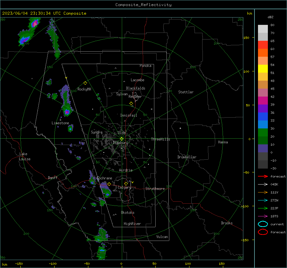Viewport: 287px width, 268px height.
Task: Click the yellow diamond marker above Calgary
Action: click(126, 184)
